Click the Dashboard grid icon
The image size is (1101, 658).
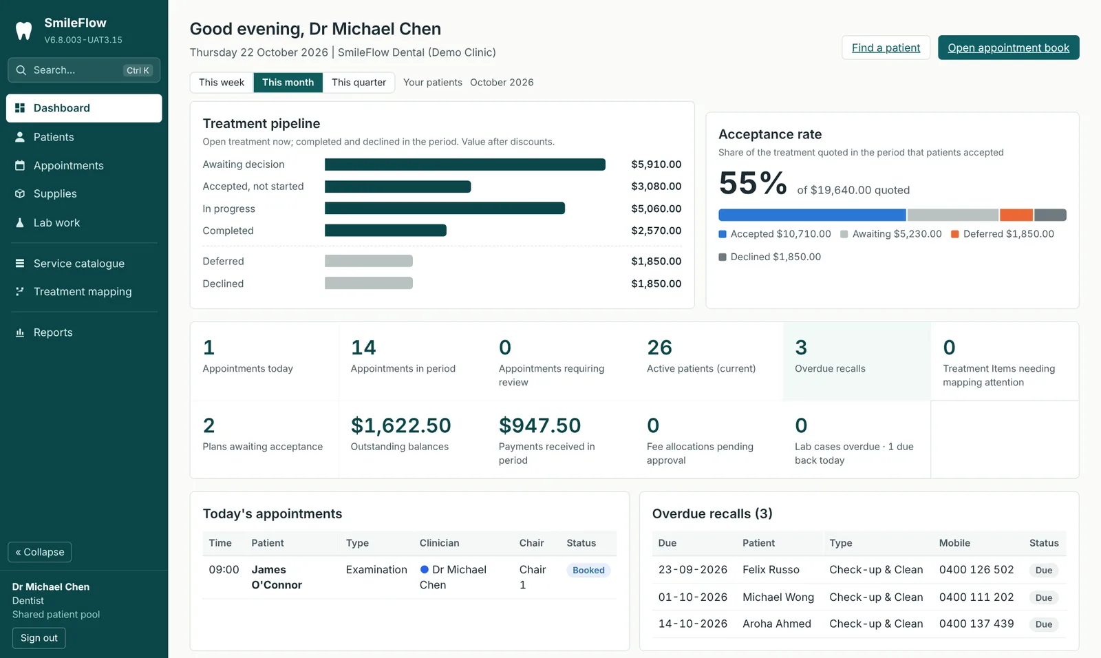[20, 108]
